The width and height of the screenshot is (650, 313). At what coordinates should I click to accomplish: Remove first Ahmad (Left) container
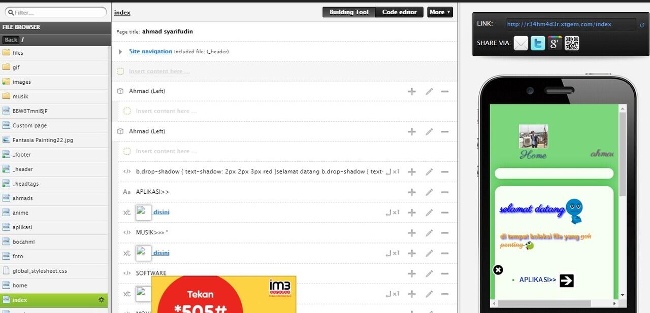pyautogui.click(x=445, y=91)
